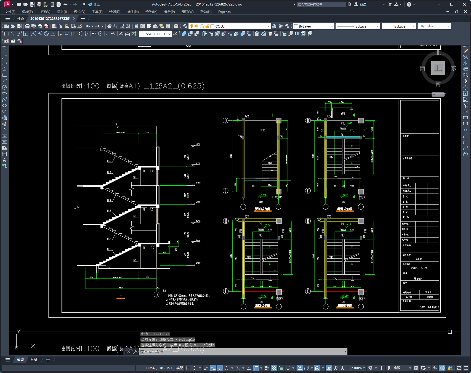Switch to the 布局1 layout tab
The width and height of the screenshot is (471, 373).
(x=34, y=360)
